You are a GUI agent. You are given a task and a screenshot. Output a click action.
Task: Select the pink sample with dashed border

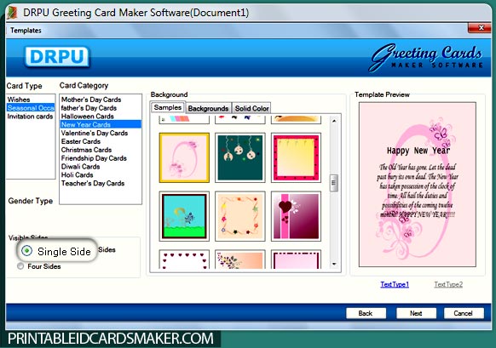(x=296, y=260)
